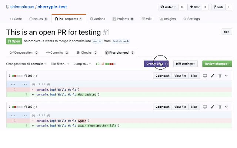Switch to the Conversation tab
The image size is (237, 148).
[24, 53]
